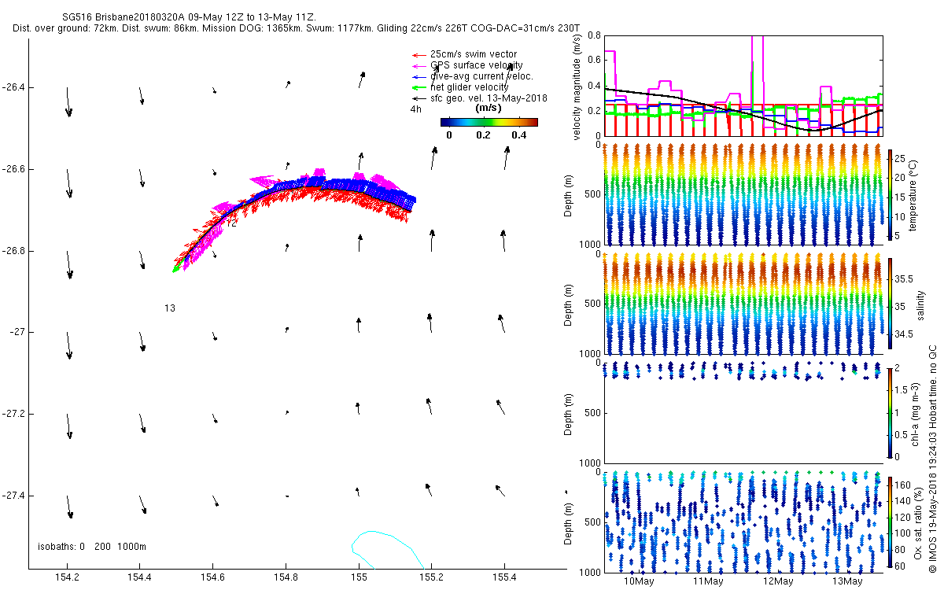Click the "13May" date tick label
This screenshot has width=944, height=590.
(846, 581)
